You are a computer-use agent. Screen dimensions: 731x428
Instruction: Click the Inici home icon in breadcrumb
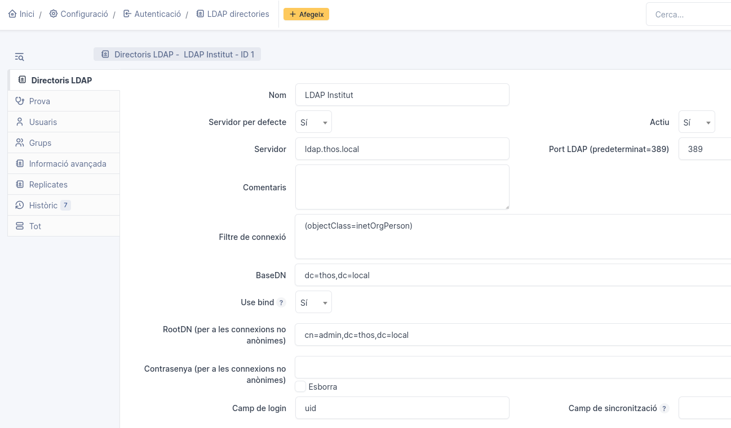tap(12, 14)
